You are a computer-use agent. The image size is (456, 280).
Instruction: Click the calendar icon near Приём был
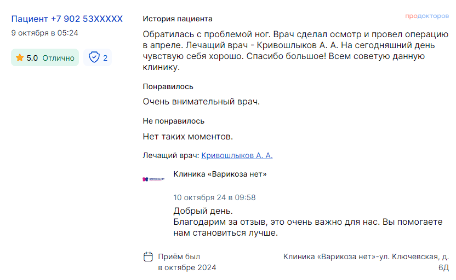pyautogui.click(x=148, y=257)
